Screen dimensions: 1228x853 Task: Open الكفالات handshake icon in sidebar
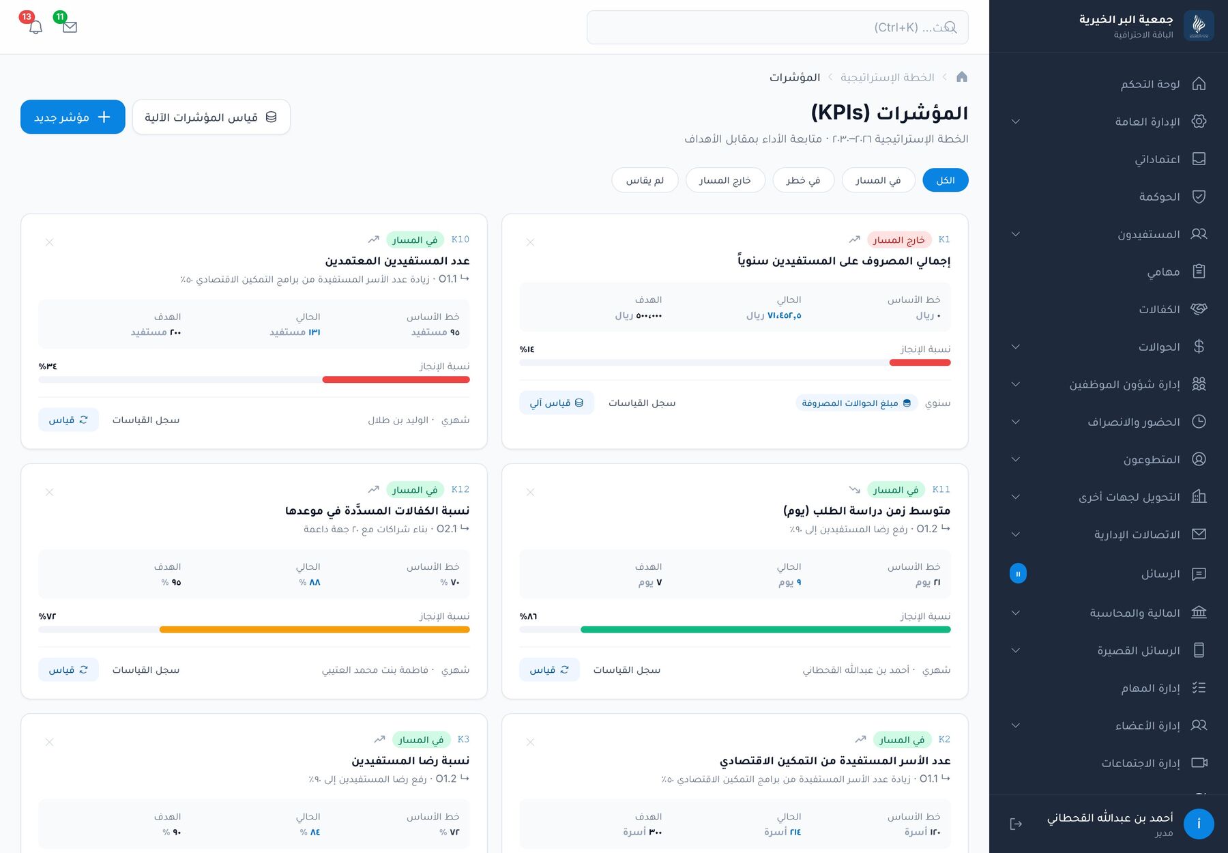(x=1199, y=309)
